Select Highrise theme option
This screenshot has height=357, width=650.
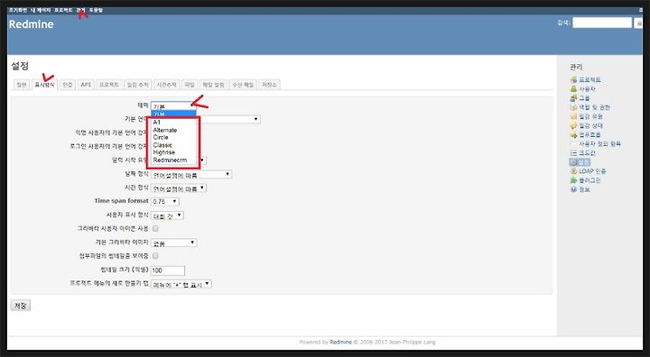(173, 152)
